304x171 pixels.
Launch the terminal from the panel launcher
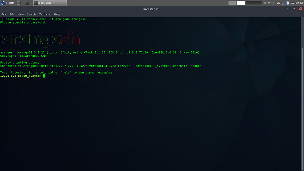click(x=27, y=3)
